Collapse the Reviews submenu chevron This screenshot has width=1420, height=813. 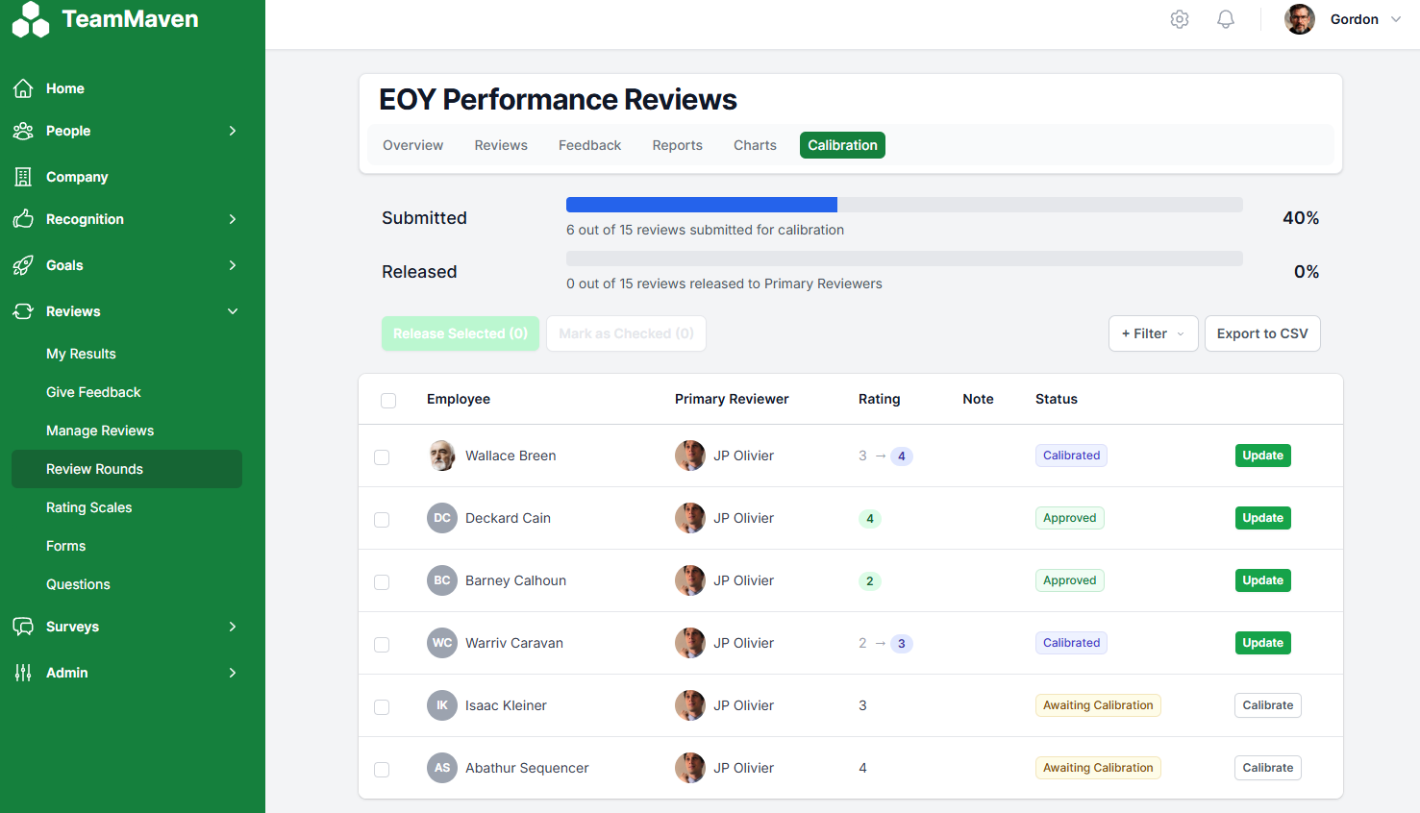point(233,311)
